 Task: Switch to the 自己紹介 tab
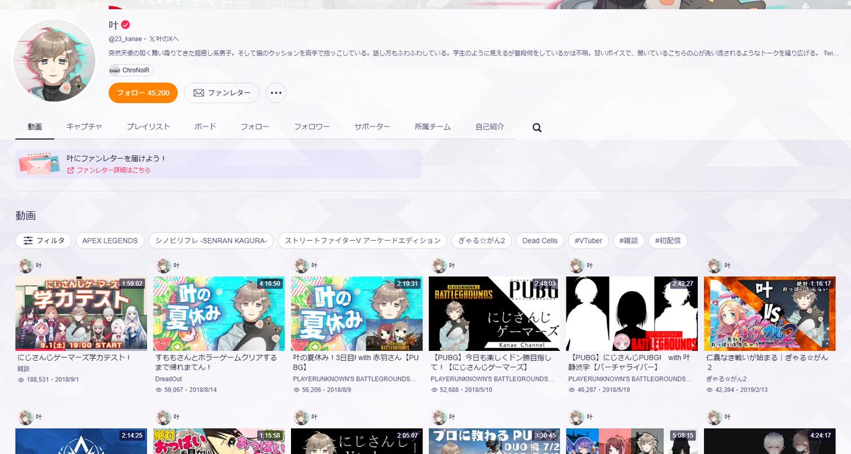coord(490,126)
